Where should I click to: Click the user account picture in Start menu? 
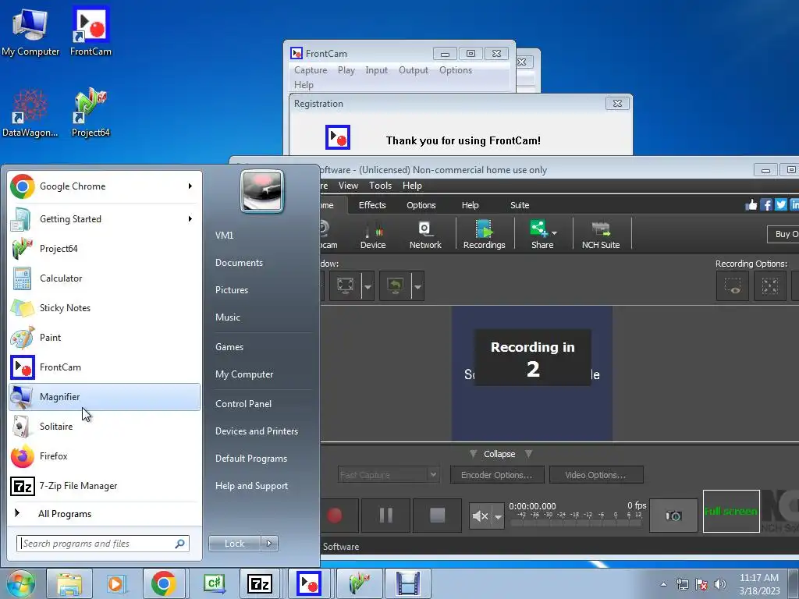pos(262,191)
